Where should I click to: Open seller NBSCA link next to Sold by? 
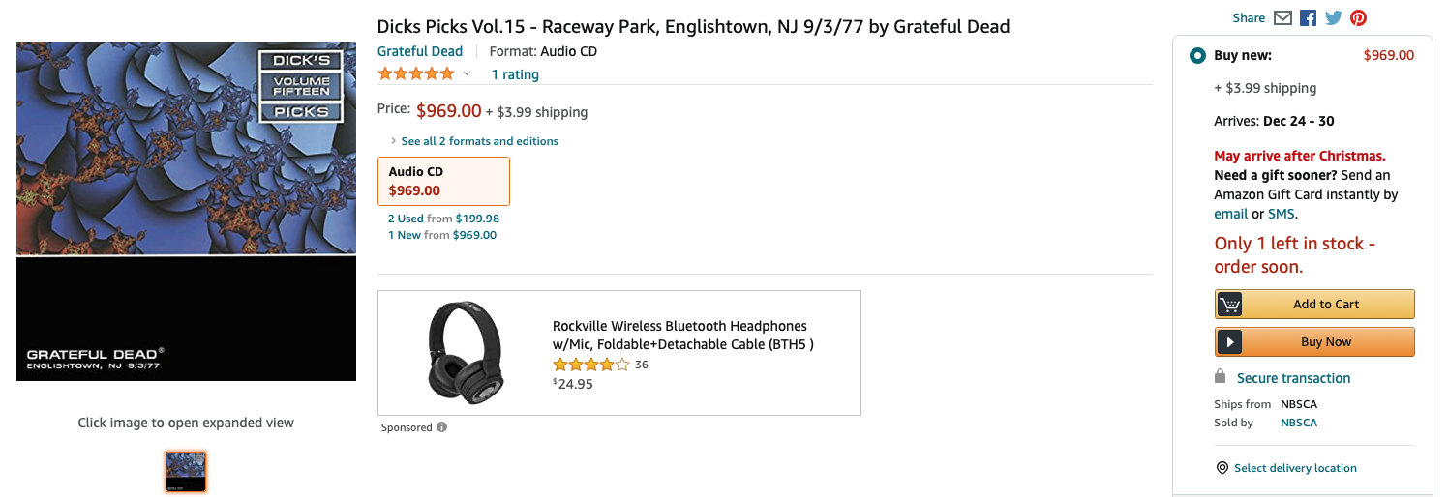pyautogui.click(x=1299, y=423)
